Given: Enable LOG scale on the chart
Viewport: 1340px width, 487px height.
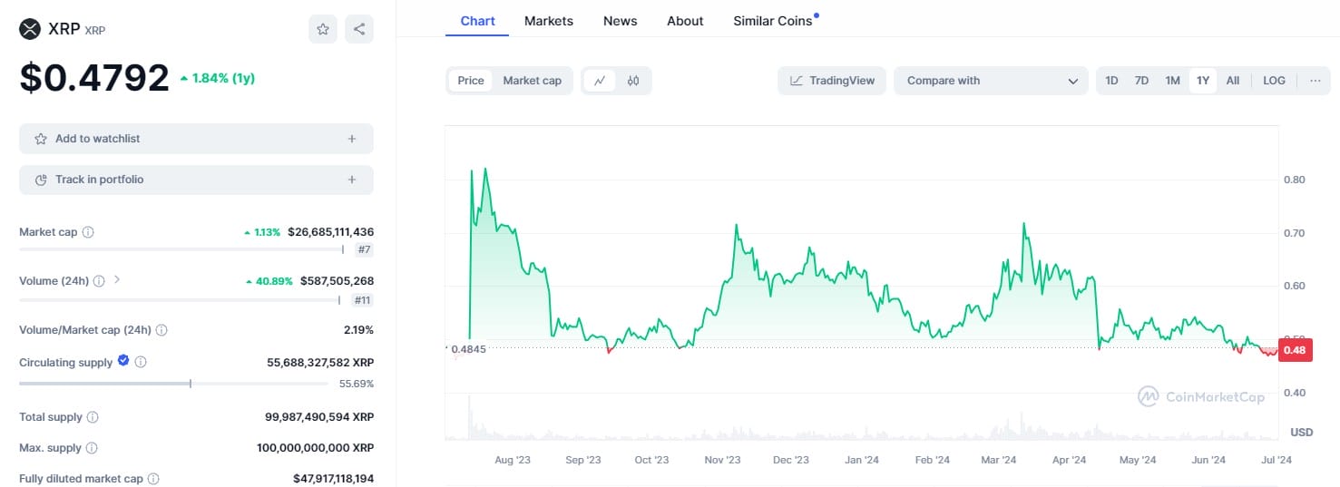Looking at the screenshot, I should 1274,81.
